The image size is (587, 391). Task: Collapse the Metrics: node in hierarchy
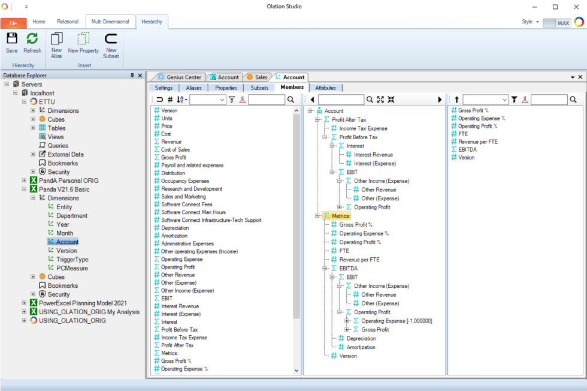318,216
